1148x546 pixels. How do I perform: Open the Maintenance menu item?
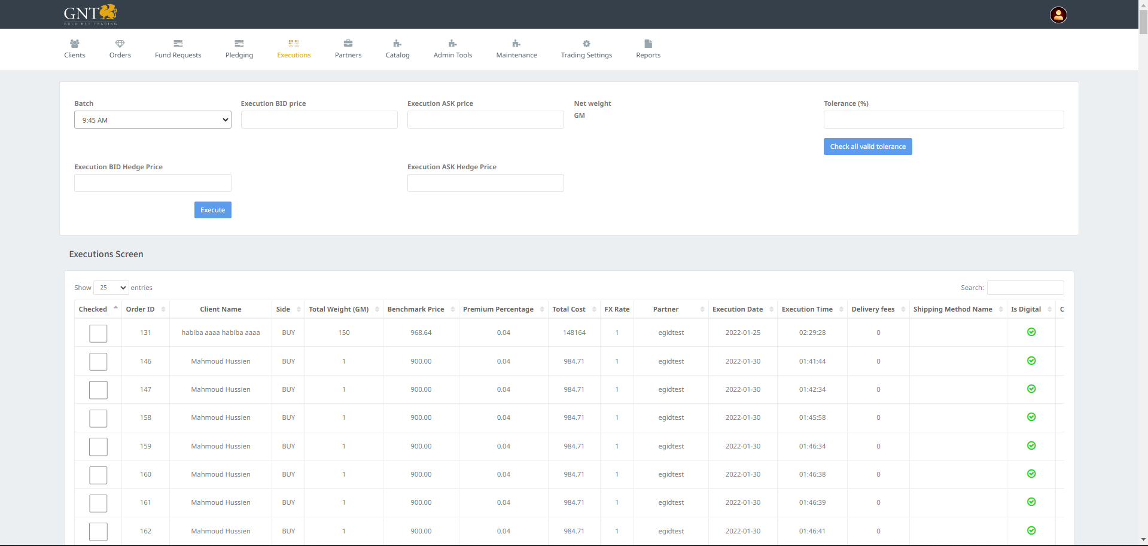click(516, 49)
